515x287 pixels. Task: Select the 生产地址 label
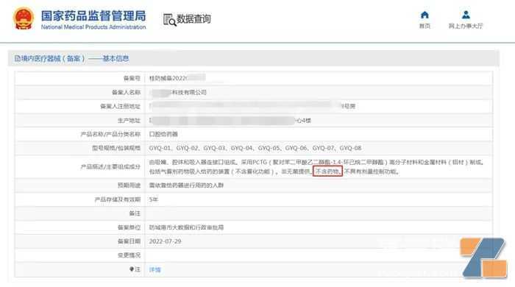[129, 121]
